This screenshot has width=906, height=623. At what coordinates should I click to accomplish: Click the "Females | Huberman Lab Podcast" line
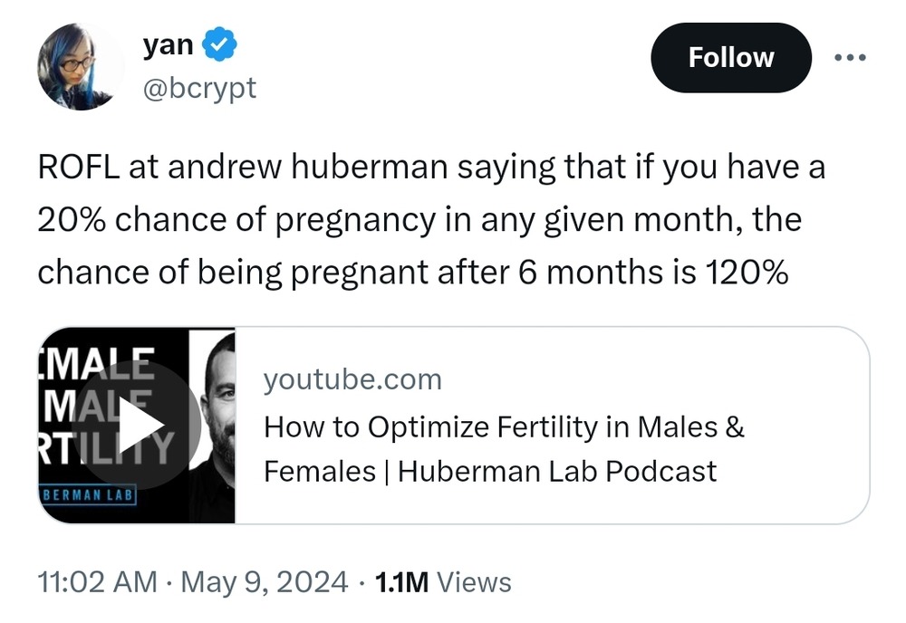[x=490, y=472]
